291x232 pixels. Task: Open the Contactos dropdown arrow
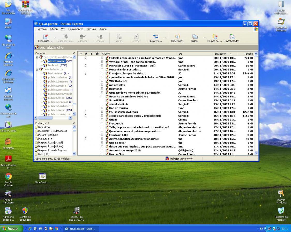49,123
